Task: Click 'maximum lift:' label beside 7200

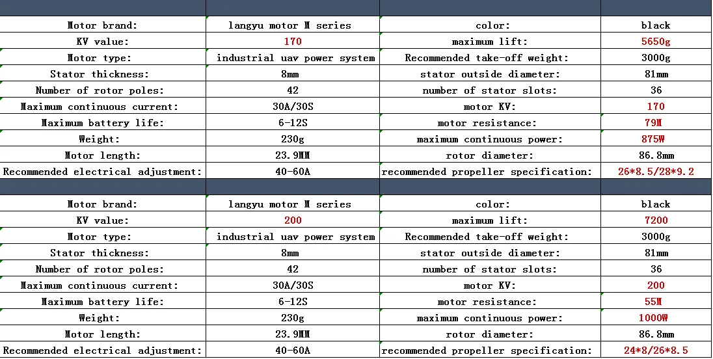Action: [x=490, y=220]
